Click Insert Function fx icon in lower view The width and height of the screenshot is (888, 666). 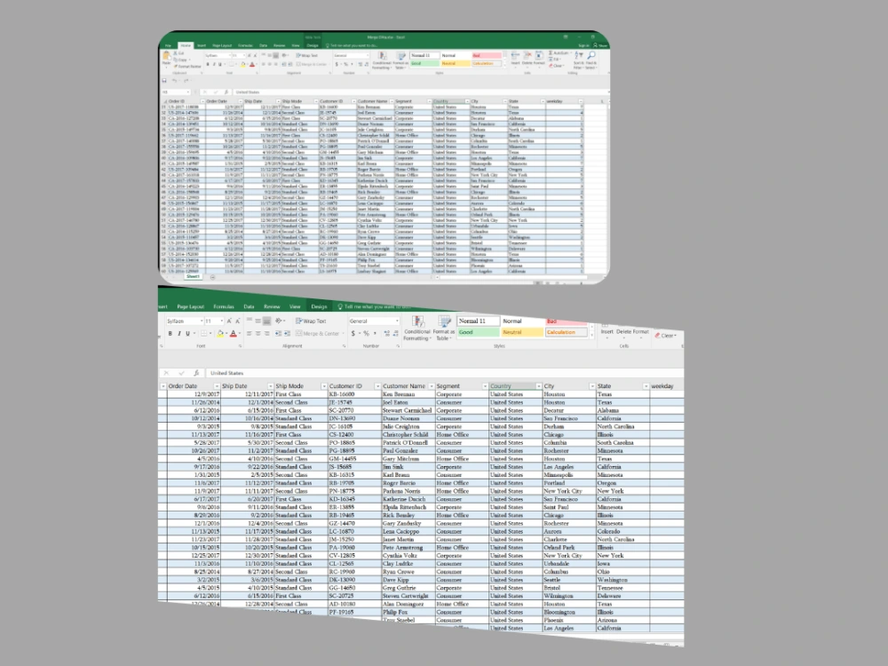click(196, 373)
